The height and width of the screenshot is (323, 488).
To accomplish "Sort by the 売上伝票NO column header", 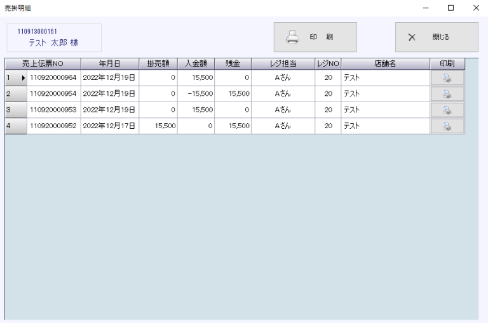I will (43, 63).
